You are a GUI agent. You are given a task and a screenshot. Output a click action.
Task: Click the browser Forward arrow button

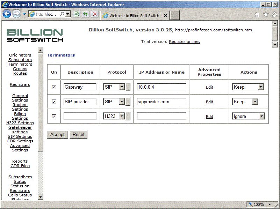16,14
